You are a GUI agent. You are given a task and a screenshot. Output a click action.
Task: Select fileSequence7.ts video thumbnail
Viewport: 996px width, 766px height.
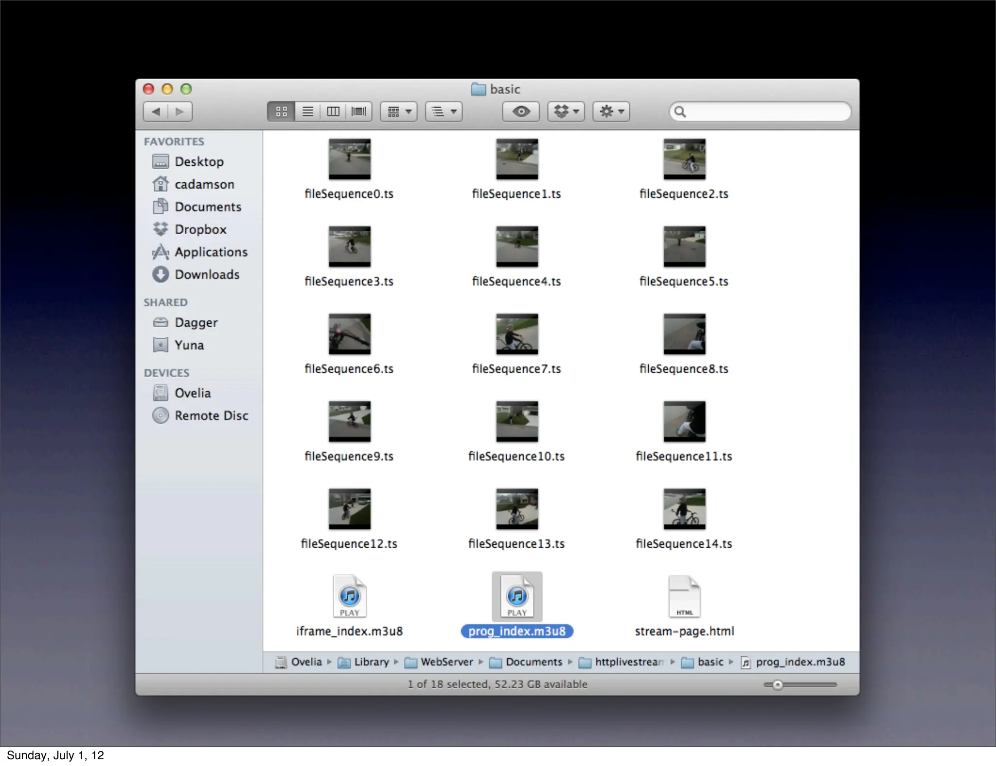tap(517, 334)
